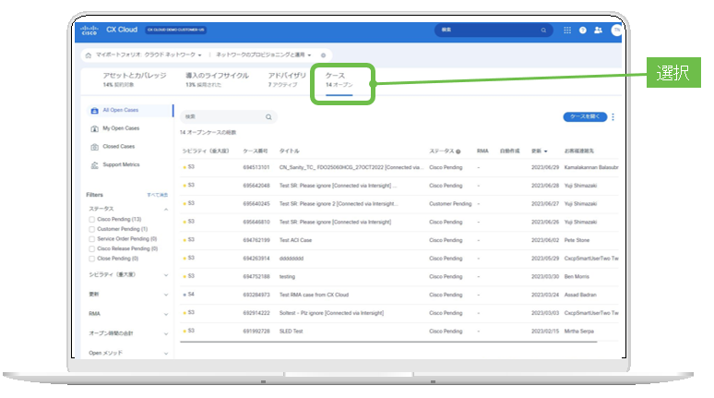Expand the シビラティ（重大度） filter section
714x398 pixels.
coord(166,275)
